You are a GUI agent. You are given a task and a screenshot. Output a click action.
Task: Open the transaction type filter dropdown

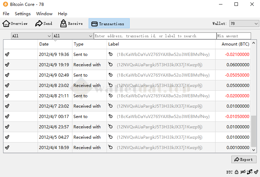[x=73, y=36]
